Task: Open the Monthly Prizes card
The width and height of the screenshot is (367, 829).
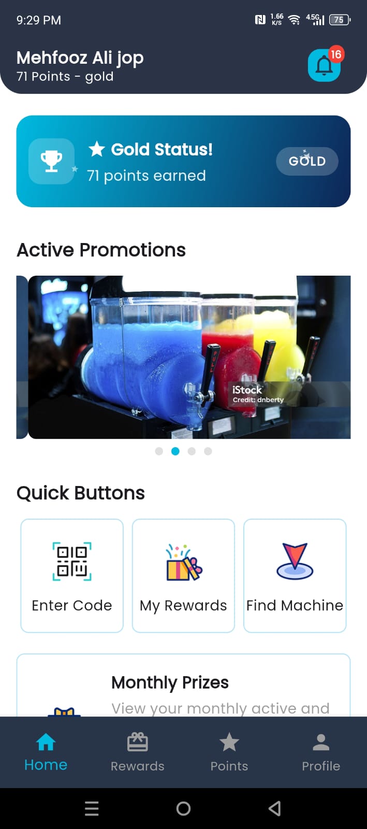Action: point(184,685)
